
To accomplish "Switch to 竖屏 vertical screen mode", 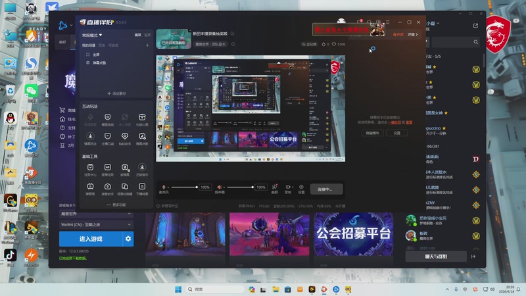I will (x=147, y=35).
